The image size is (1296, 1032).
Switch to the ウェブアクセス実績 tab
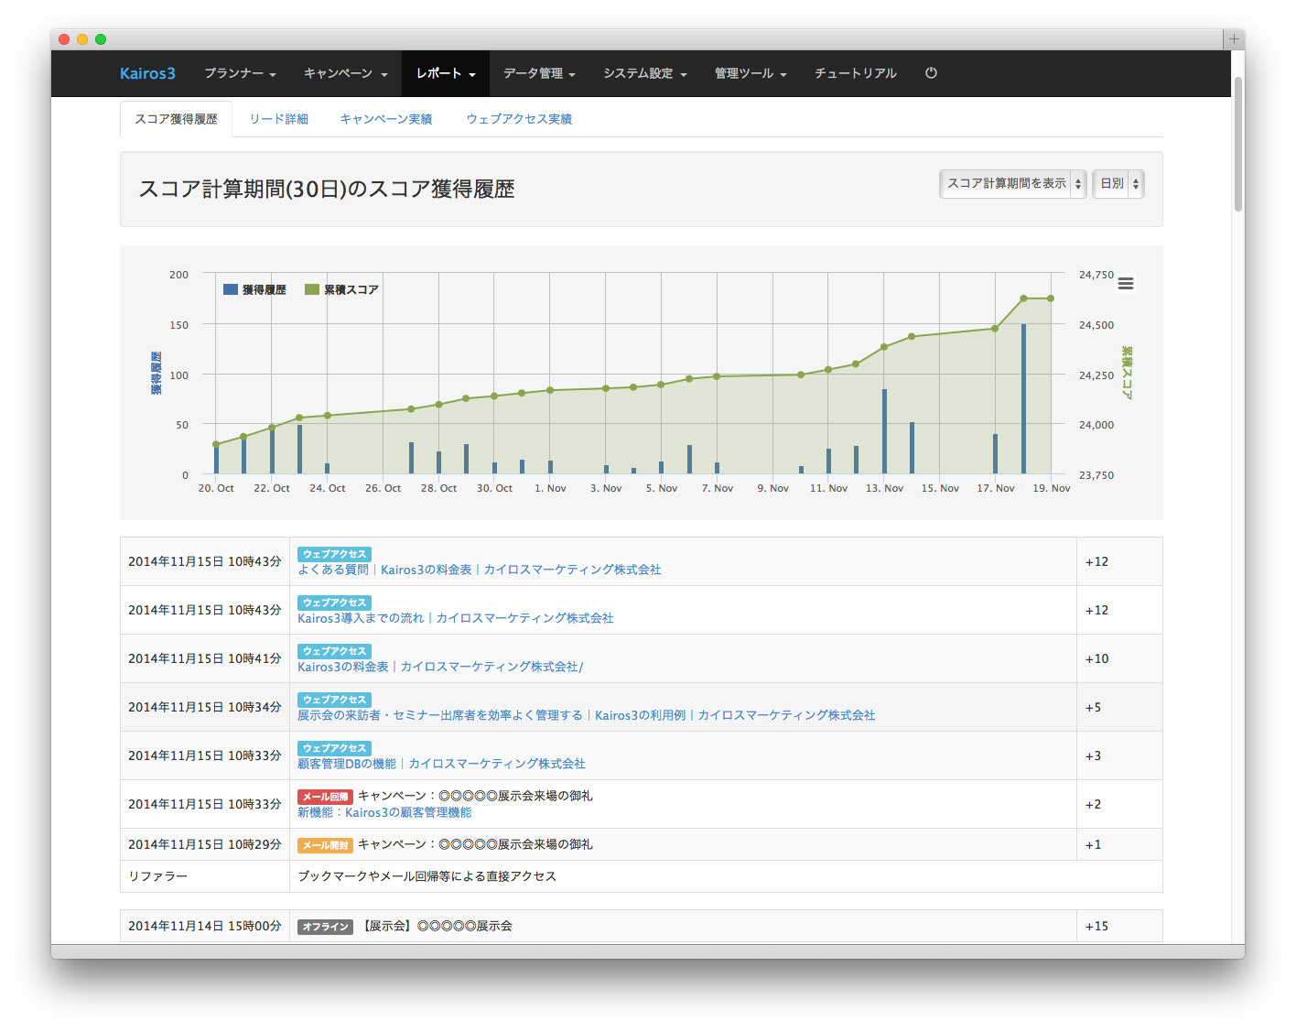click(519, 119)
